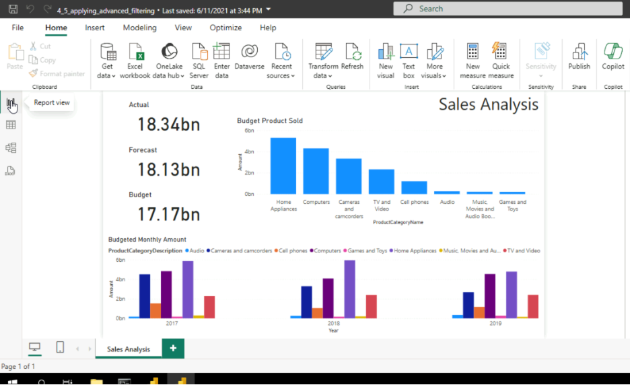Viewport: 630px width, 385px height.
Task: Select the Home Appliances bar
Action: [283, 166]
